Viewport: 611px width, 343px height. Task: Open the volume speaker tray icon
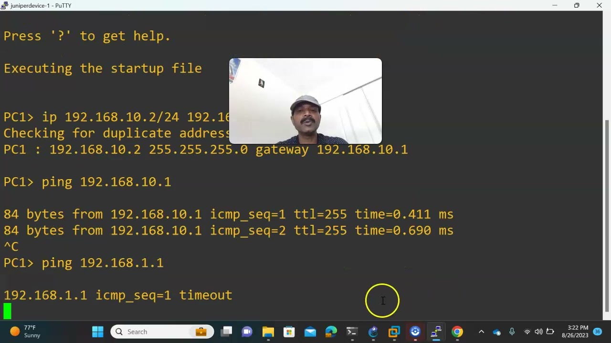[538, 332]
